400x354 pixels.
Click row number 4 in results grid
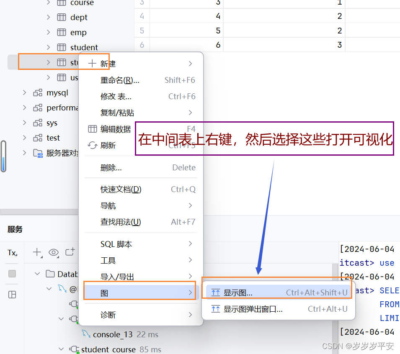[x=142, y=16]
